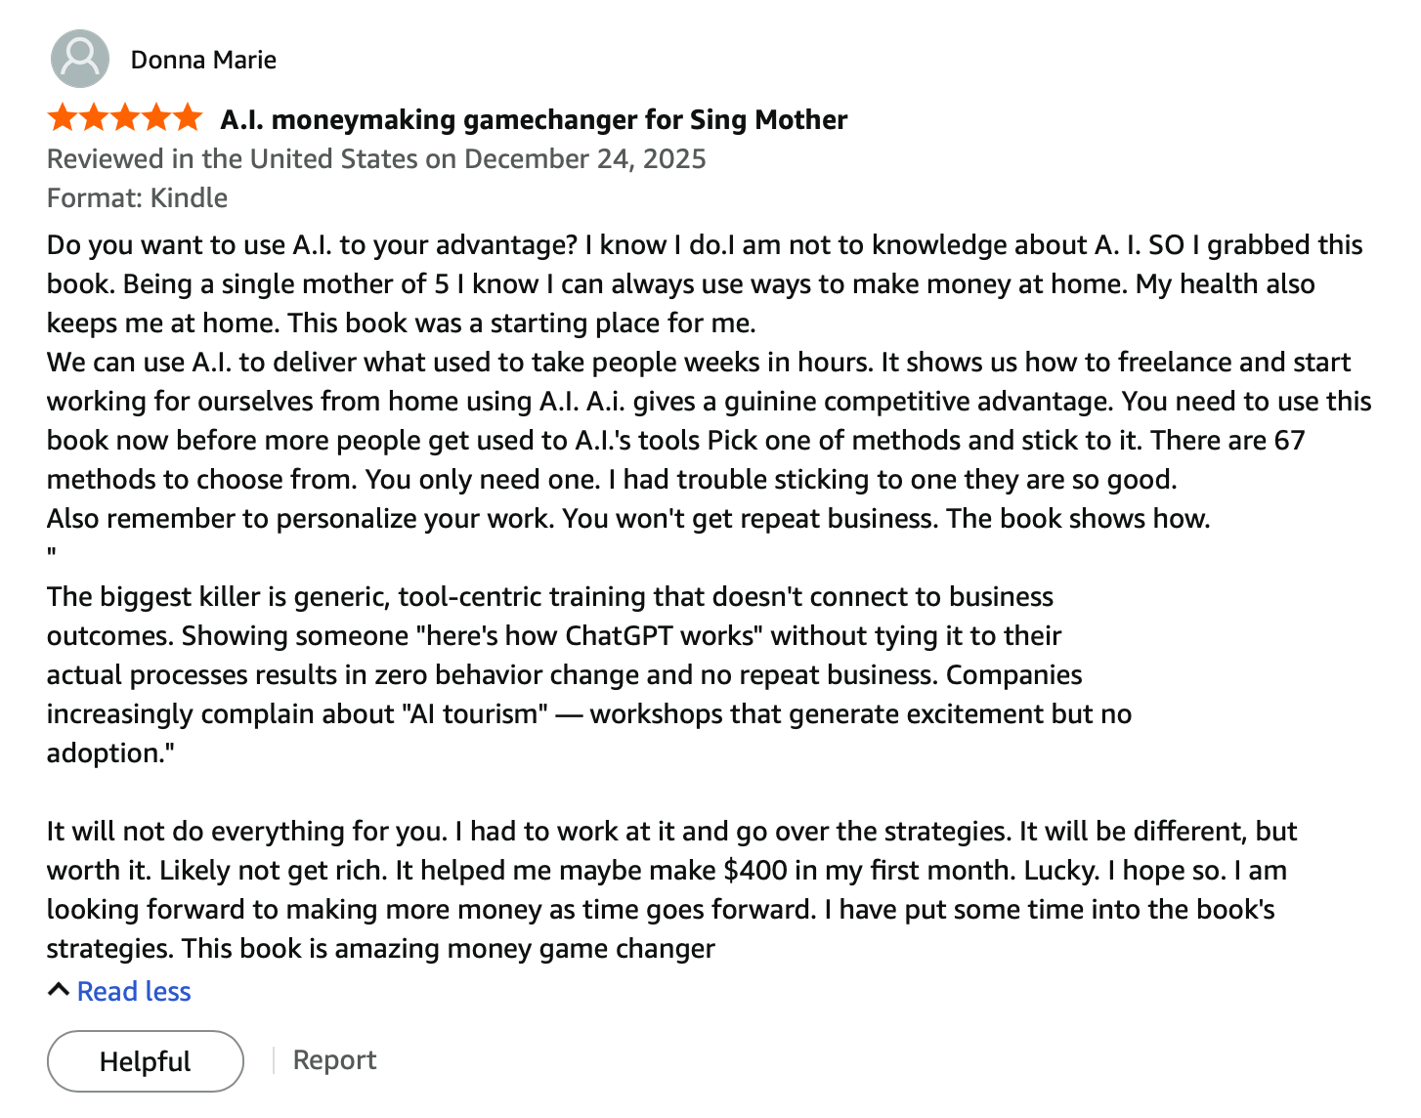Click the review date text
The image size is (1421, 1118).
(582, 158)
